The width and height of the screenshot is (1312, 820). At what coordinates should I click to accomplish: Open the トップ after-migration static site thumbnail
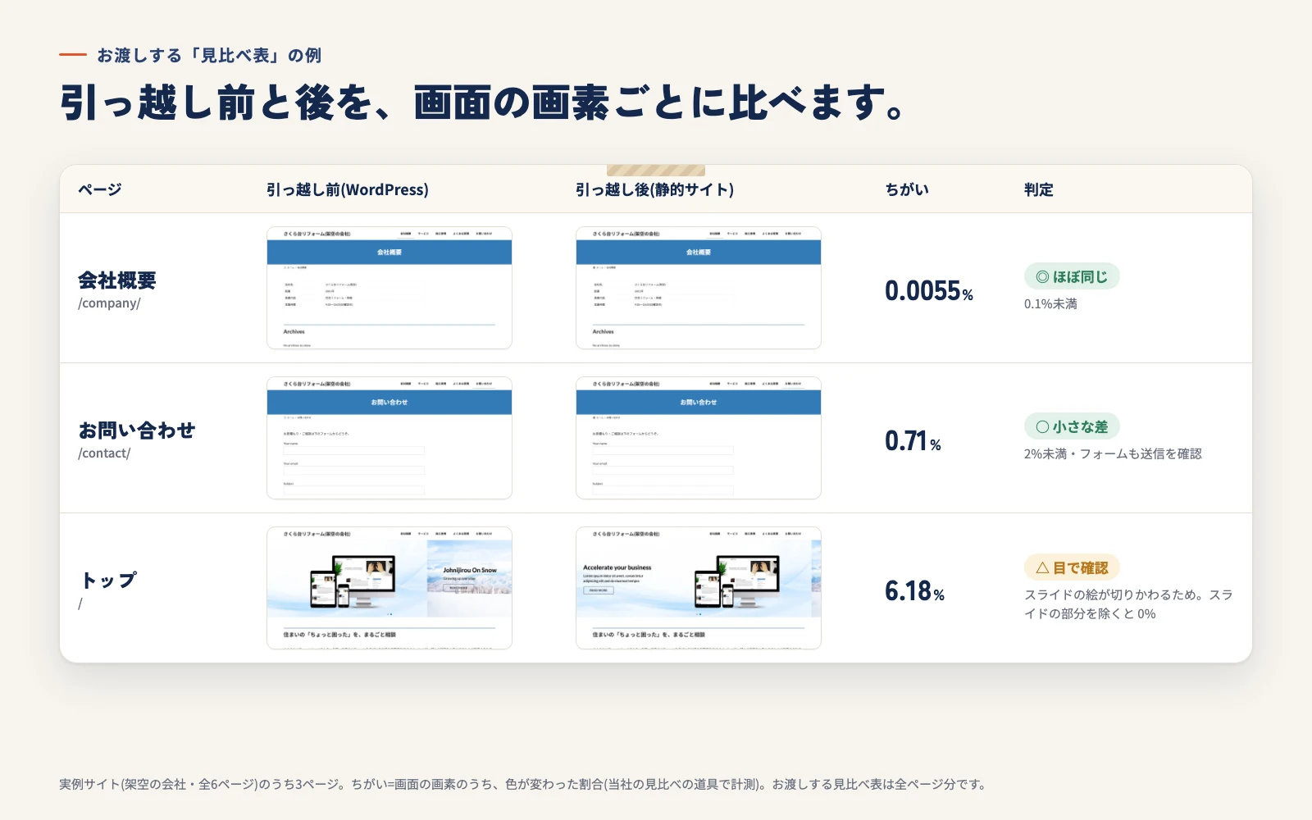click(699, 588)
